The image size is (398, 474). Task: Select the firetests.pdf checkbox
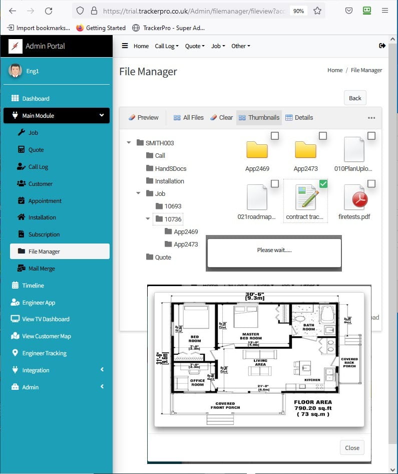(x=371, y=184)
